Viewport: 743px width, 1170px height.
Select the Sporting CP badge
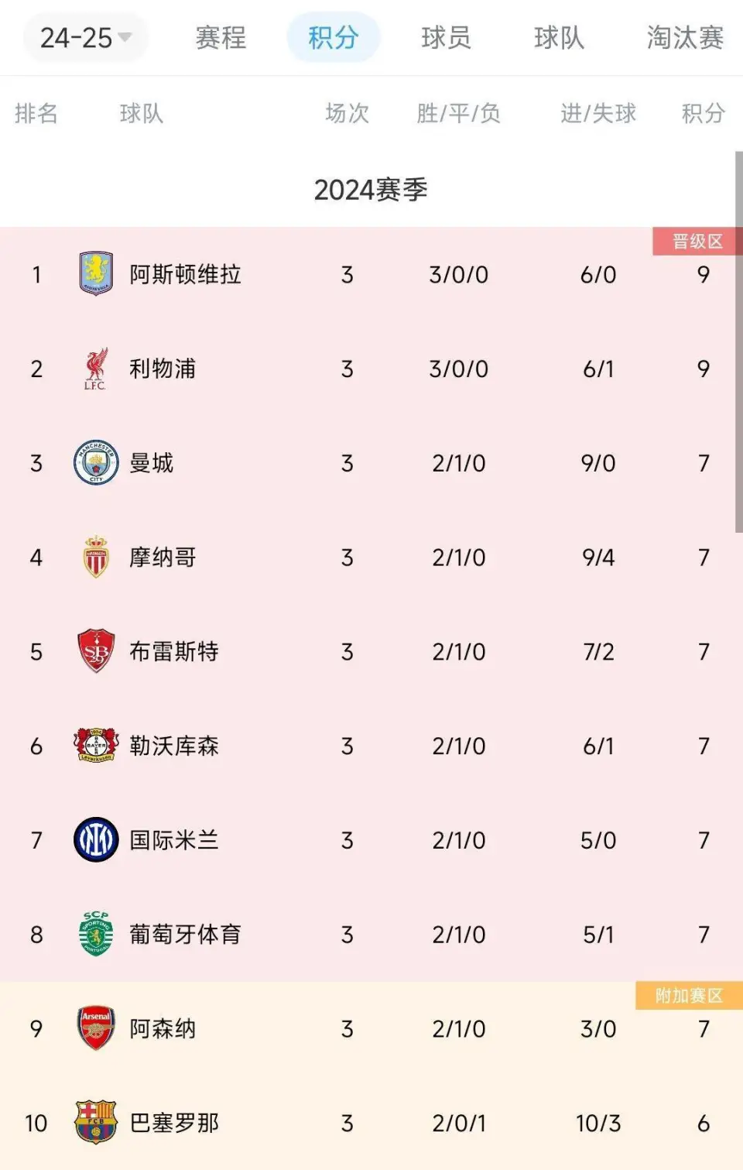[96, 934]
